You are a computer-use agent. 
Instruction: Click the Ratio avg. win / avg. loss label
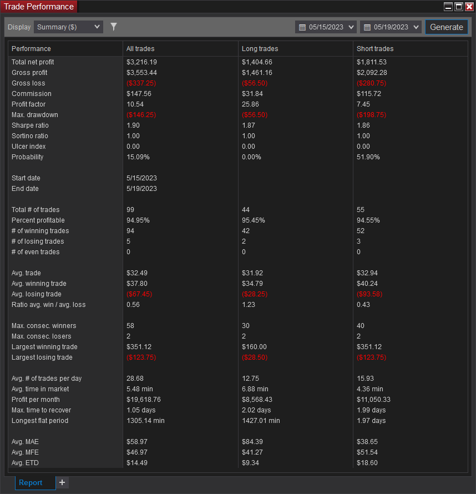pyautogui.click(x=48, y=305)
